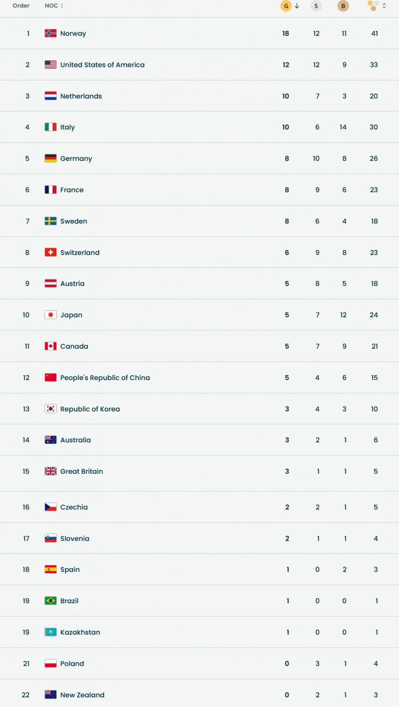The height and width of the screenshot is (707, 399).
Task: Click the total medals cluster icon
Action: 371,6
